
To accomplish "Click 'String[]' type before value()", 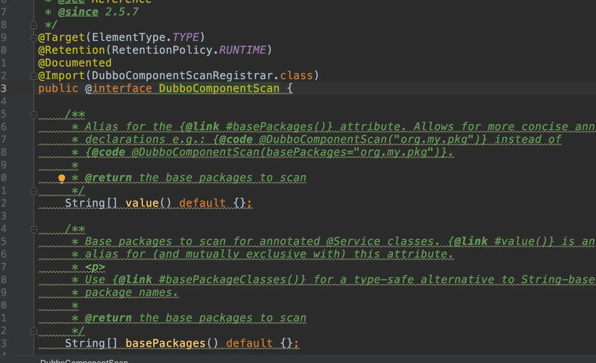I will (92, 203).
